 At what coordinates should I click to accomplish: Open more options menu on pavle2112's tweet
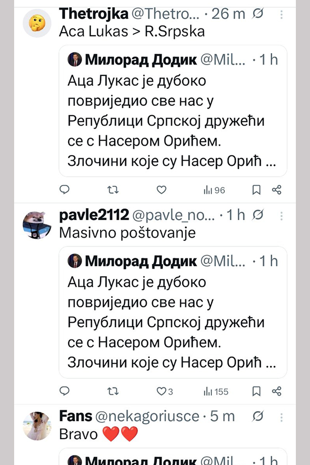pos(281,215)
